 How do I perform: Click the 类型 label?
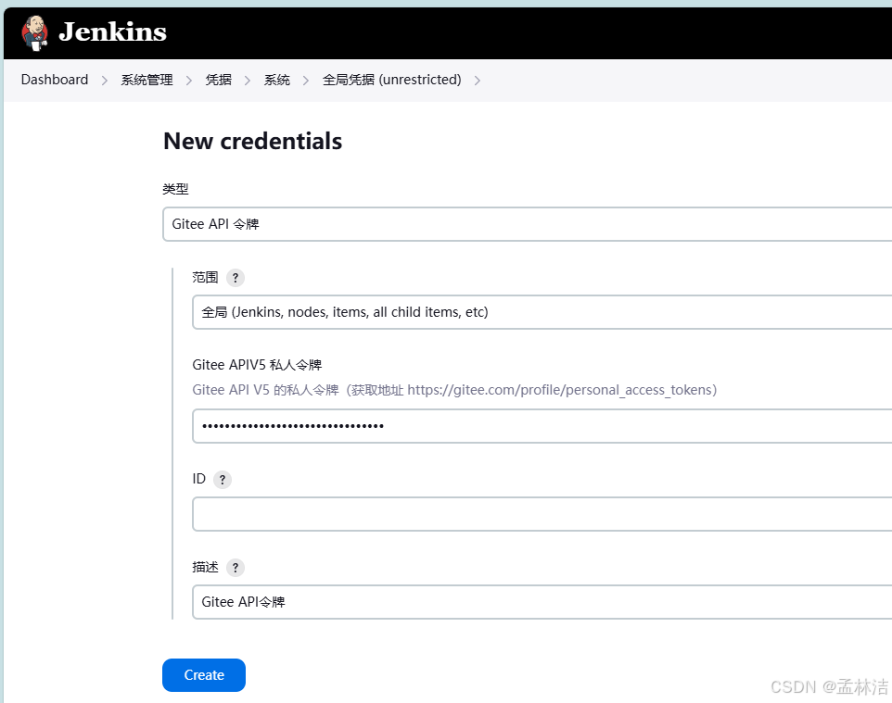pyautogui.click(x=175, y=189)
